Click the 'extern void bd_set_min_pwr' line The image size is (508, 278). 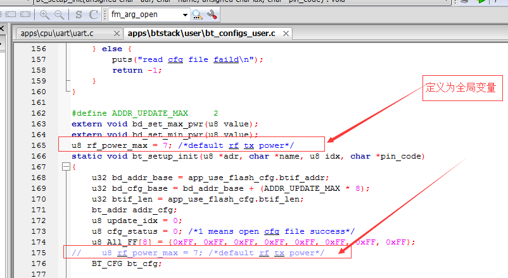165,134
